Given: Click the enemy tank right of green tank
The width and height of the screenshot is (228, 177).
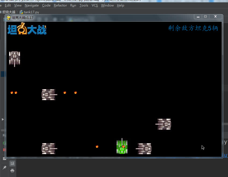Looking at the screenshot, I should point(144,149).
